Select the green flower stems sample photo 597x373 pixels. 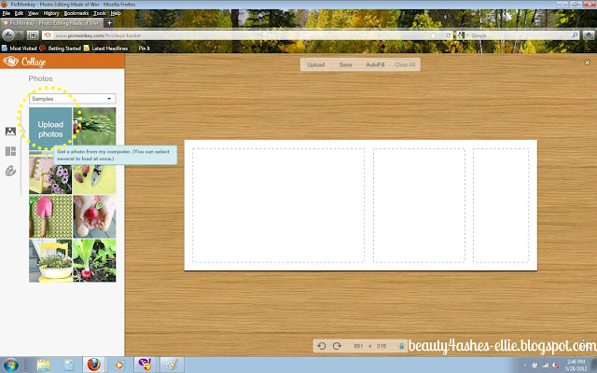tap(94, 129)
